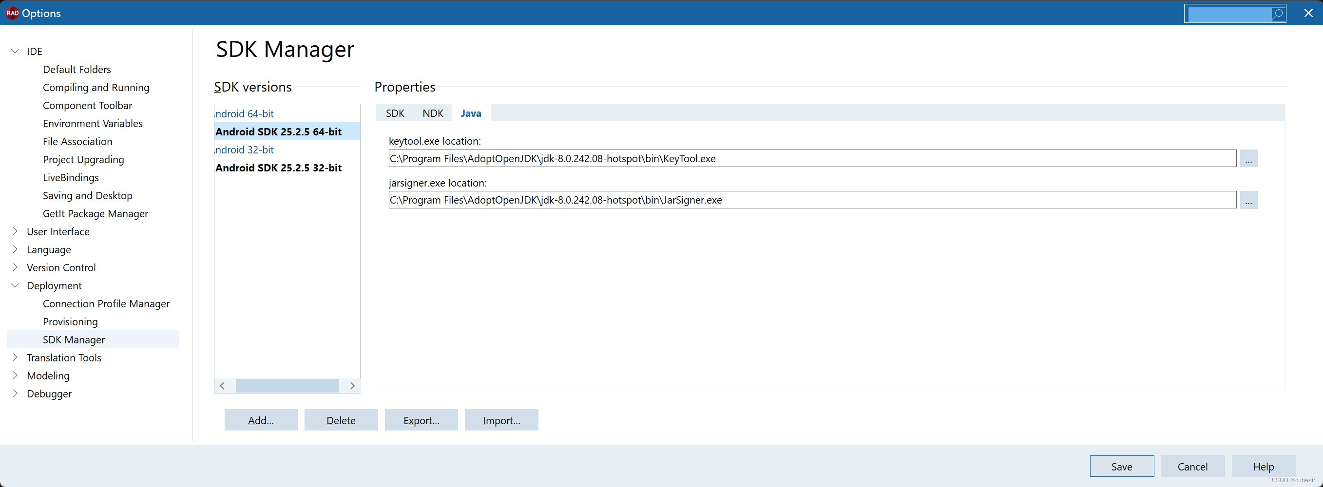This screenshot has width=1323, height=487.
Task: Open Component Toolbar page
Action: point(87,105)
